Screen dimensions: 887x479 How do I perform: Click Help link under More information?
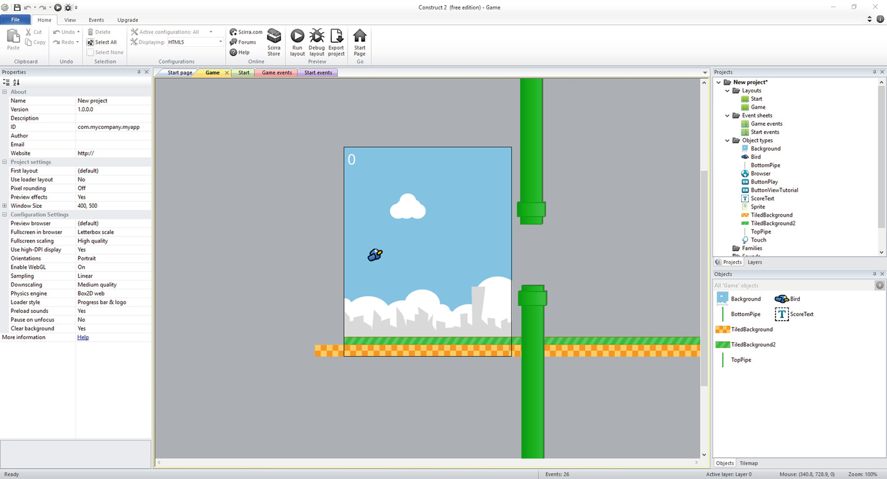point(83,337)
